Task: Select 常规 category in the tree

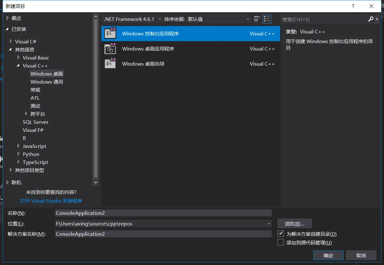Action: coord(35,90)
